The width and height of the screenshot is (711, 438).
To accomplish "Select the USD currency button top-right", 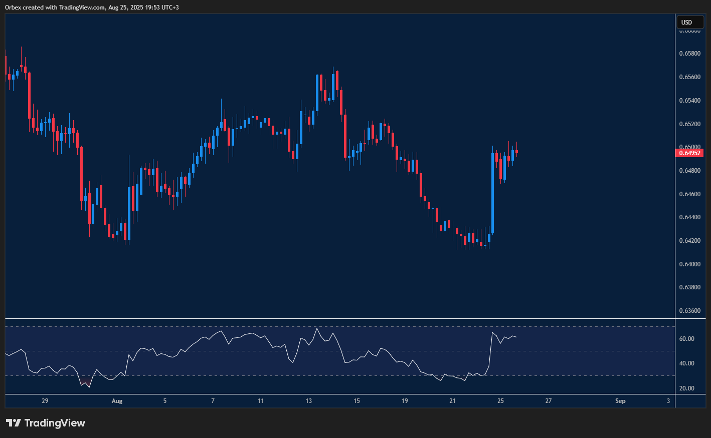I will point(690,22).
